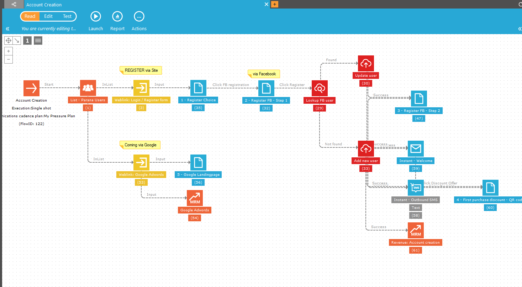
Task: Select Read mode in mode switcher
Action: pyautogui.click(x=30, y=16)
